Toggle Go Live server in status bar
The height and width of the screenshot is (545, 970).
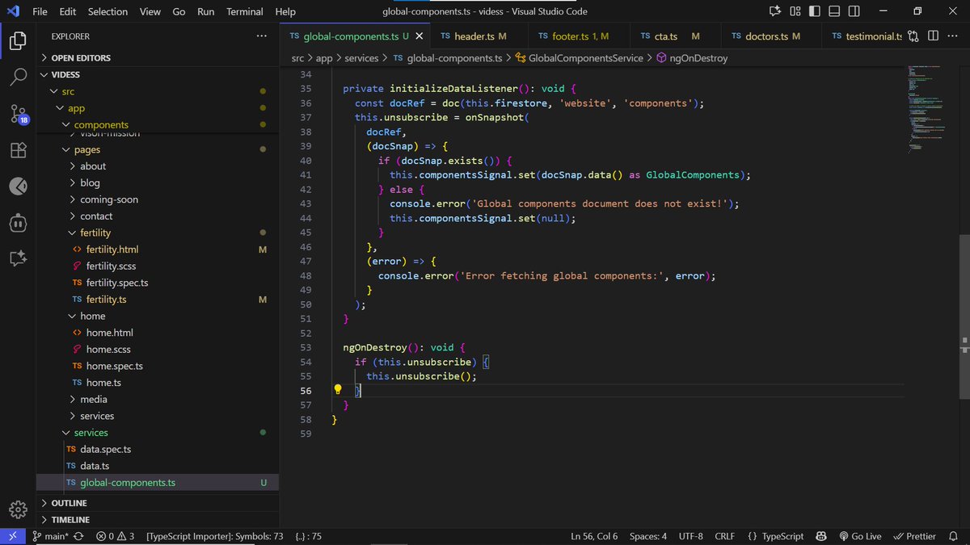click(859, 536)
